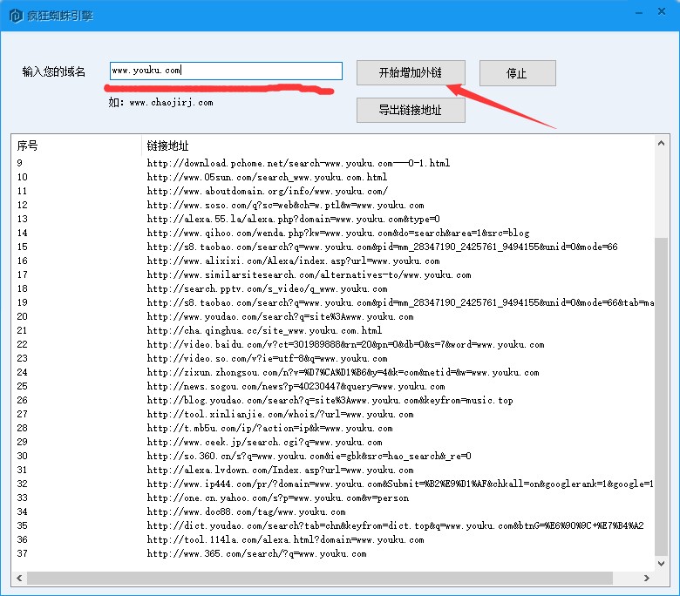Click the horizontal scrollbar thumb

pos(320,579)
